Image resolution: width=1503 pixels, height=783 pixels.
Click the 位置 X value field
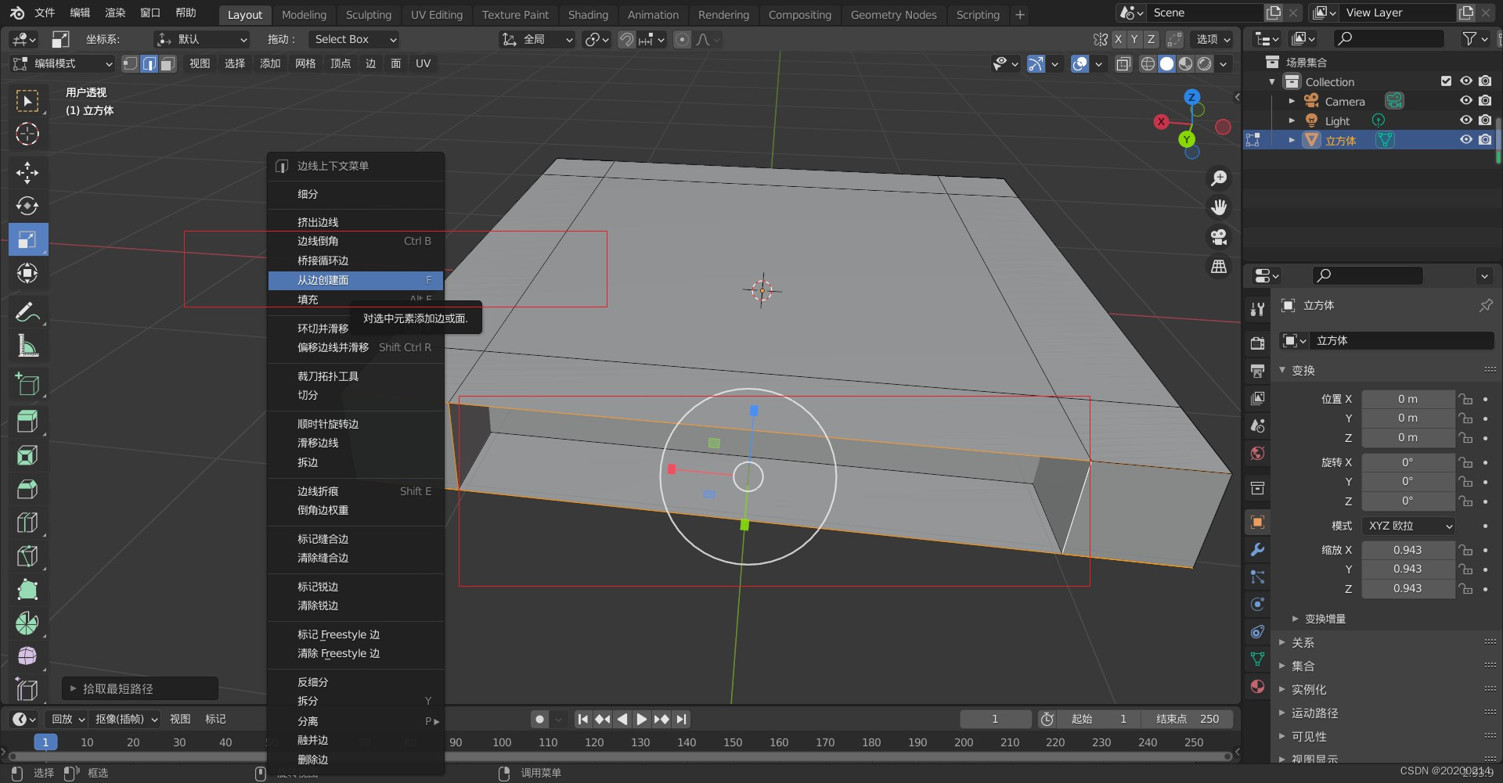tap(1408, 399)
